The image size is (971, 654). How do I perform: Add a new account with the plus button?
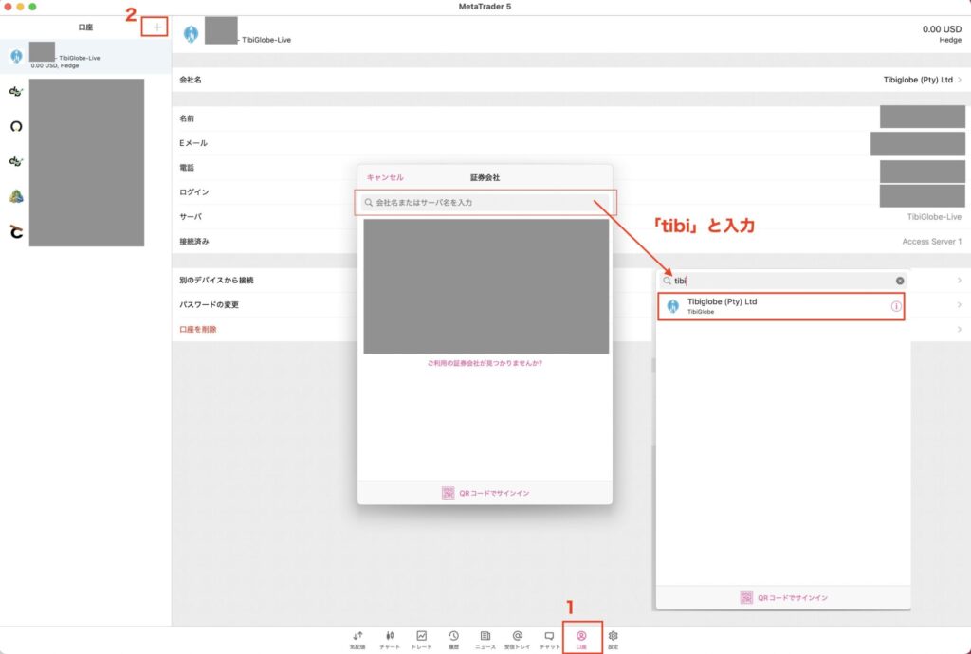click(156, 27)
